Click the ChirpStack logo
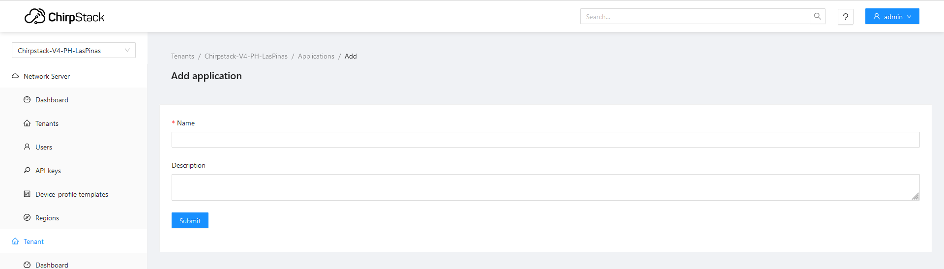Screen dimensions: 944x269 pyautogui.click(x=64, y=17)
